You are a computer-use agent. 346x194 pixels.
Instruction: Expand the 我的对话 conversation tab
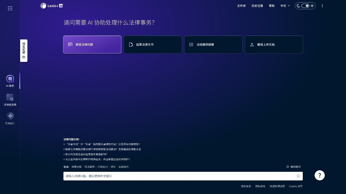pyautogui.click(x=24, y=50)
